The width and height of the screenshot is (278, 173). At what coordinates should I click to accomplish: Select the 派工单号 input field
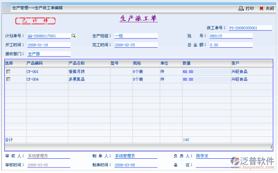click(x=250, y=28)
